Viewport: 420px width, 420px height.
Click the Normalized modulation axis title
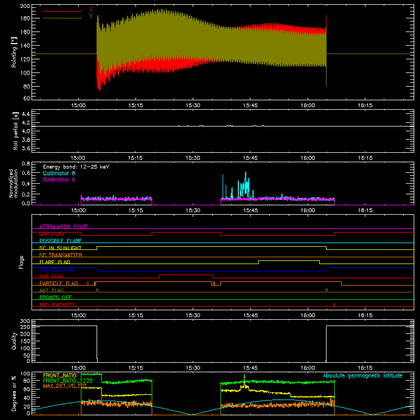[x=13, y=183]
